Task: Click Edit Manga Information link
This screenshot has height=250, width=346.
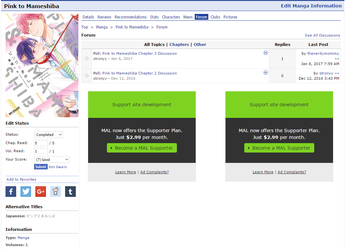Action: [x=311, y=6]
